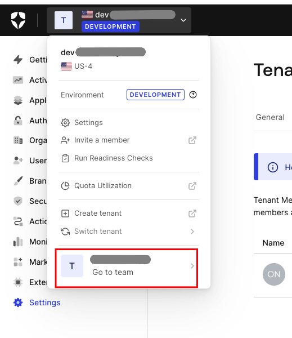The image size is (292, 338).
Task: Click the Marketplace grid plus icon
Action: pyautogui.click(x=18, y=262)
